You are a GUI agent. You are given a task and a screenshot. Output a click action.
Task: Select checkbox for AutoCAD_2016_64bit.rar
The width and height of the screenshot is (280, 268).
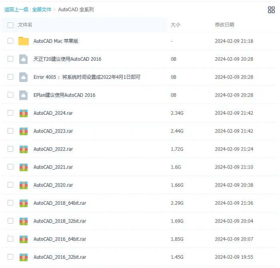coord(10,239)
